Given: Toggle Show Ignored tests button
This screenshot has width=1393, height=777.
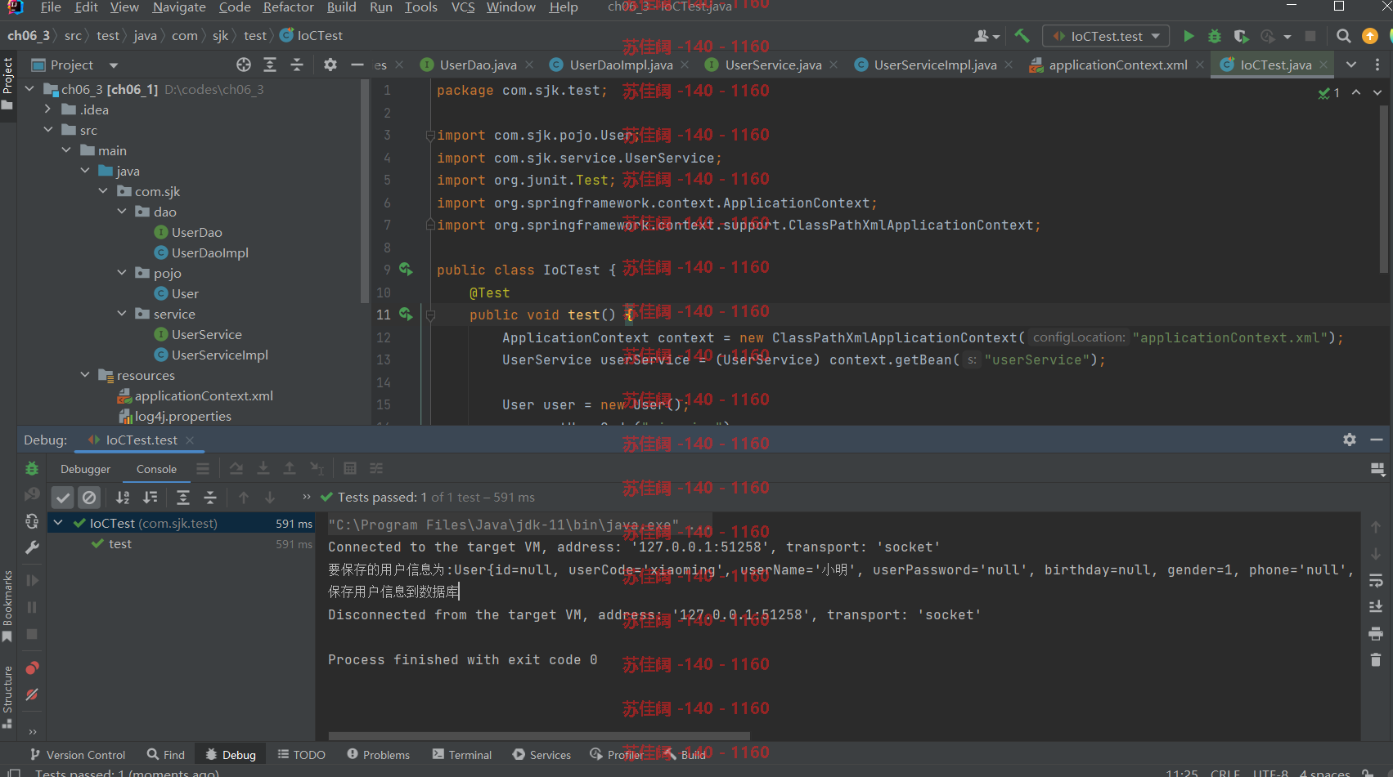Looking at the screenshot, I should click(x=90, y=497).
